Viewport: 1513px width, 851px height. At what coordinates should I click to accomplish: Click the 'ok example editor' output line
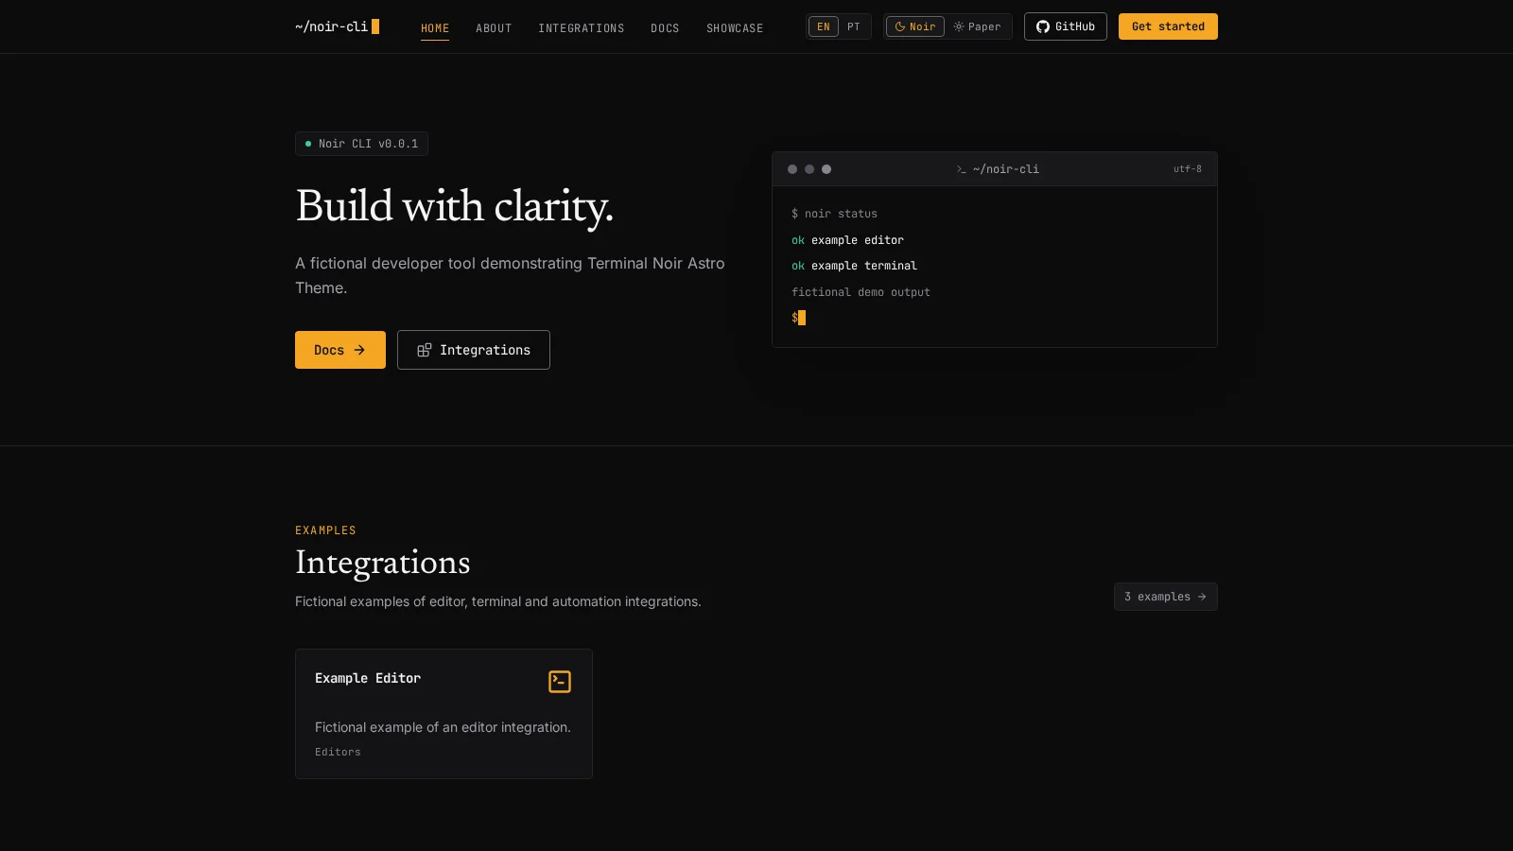(x=847, y=240)
